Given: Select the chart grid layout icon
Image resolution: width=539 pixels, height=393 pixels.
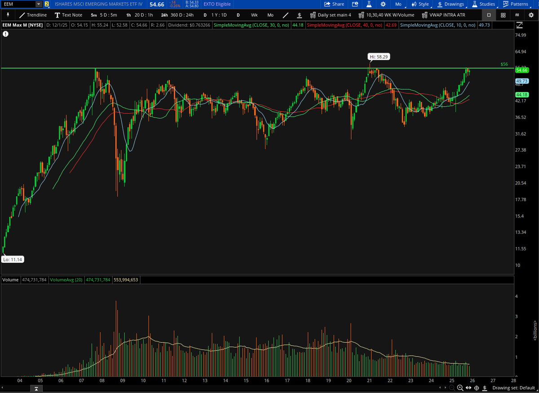Looking at the screenshot, I should [x=503, y=15].
